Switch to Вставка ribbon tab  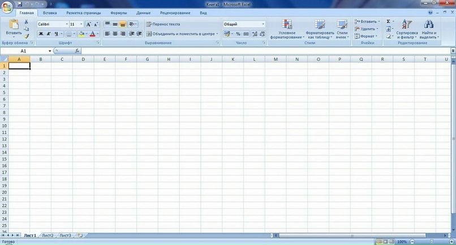[x=50, y=13]
